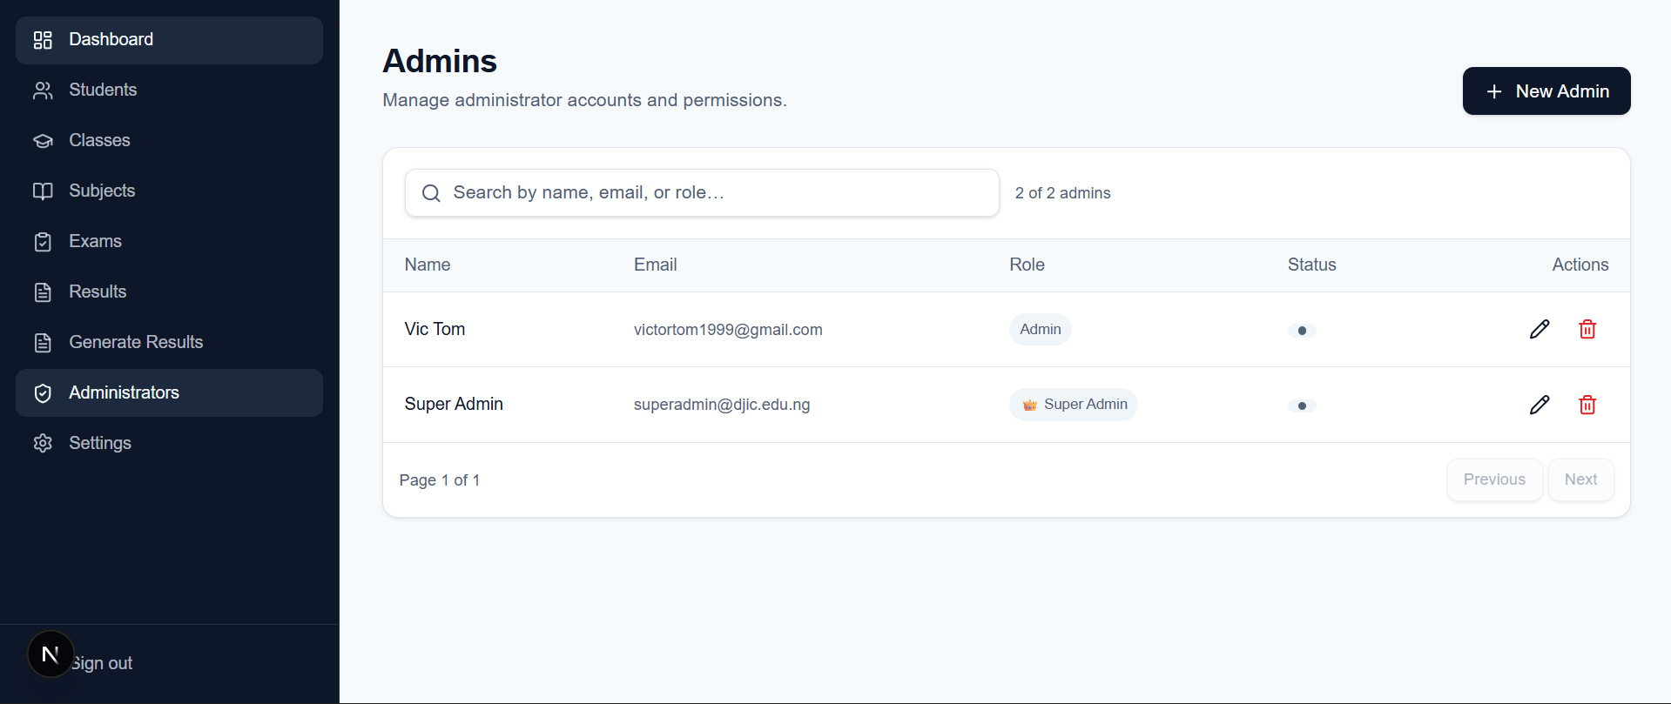The height and width of the screenshot is (704, 1671).
Task: Open Exams from the sidebar
Action: [169, 242]
